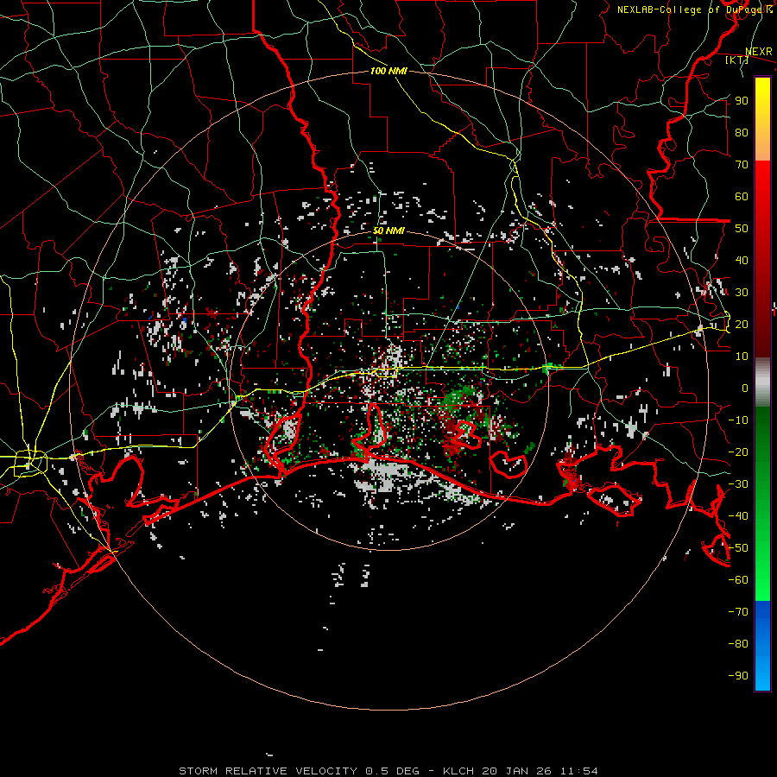Click the 10 value on velocity scale
This screenshot has width=777, height=777.
742,357
